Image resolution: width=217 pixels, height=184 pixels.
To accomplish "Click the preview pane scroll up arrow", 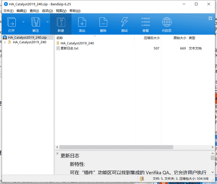I will [212, 153].
